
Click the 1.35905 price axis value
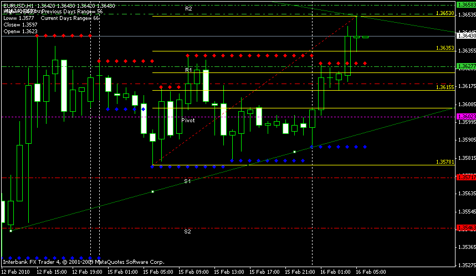click(x=467, y=140)
